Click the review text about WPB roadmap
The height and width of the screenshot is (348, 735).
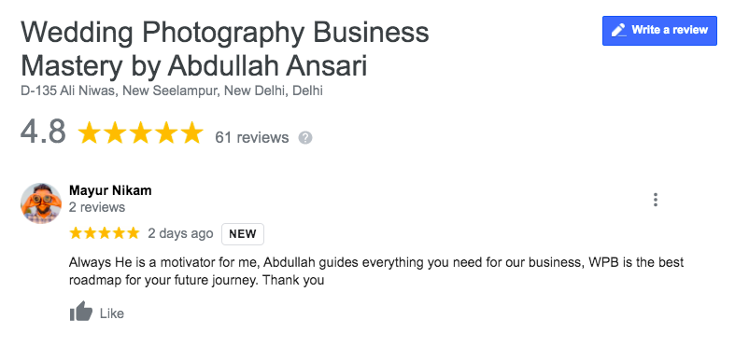pos(376,271)
